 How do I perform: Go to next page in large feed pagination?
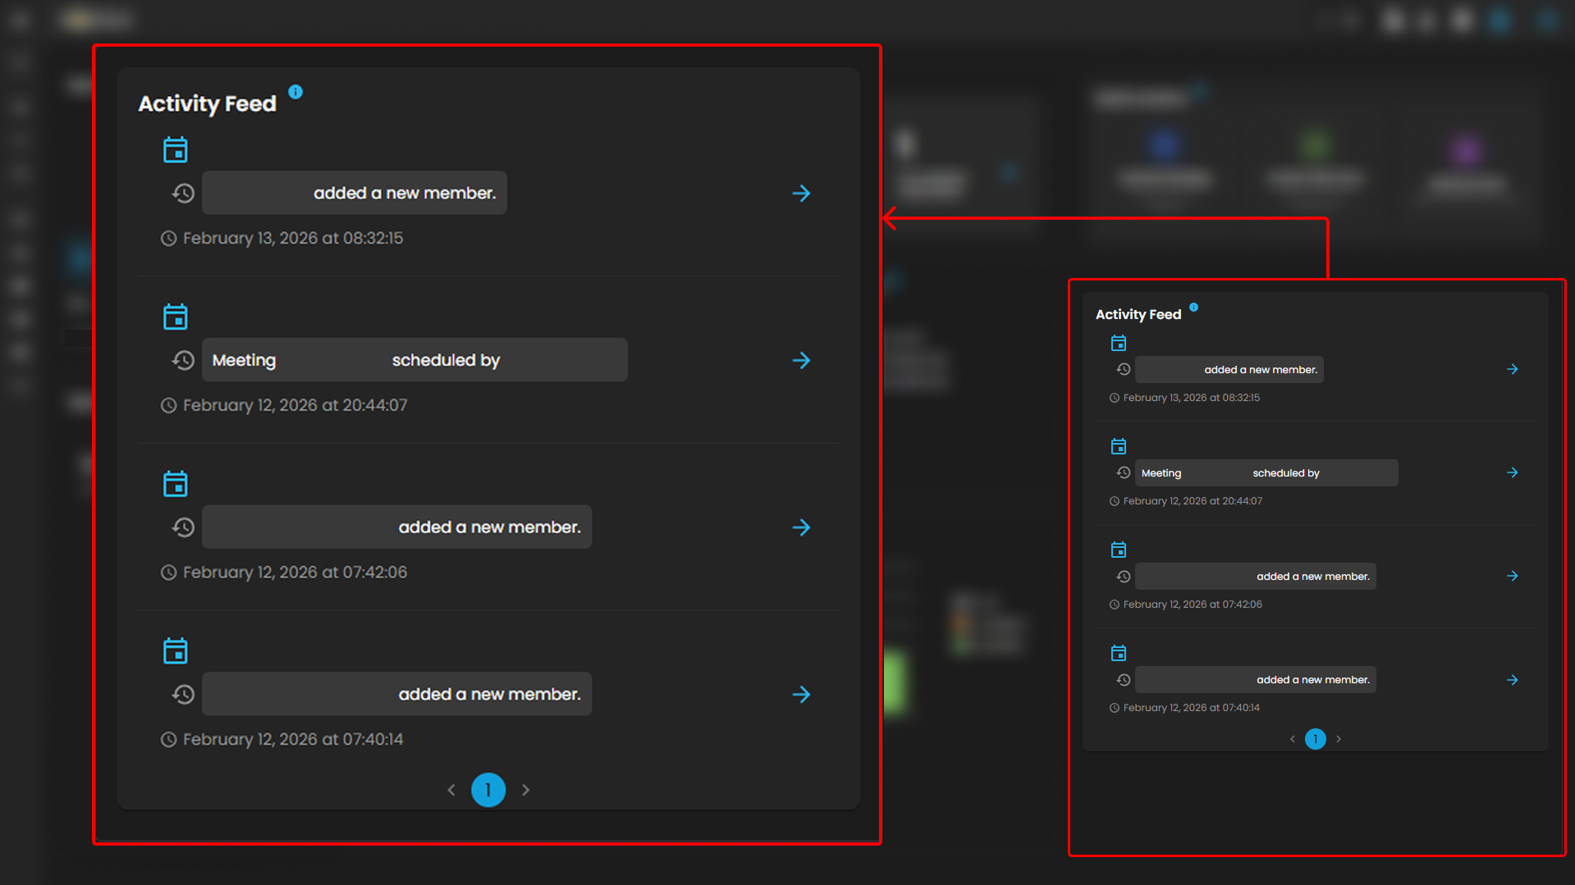click(526, 790)
